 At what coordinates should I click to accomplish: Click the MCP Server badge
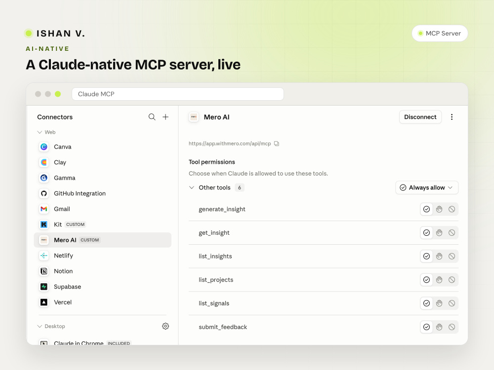point(440,34)
